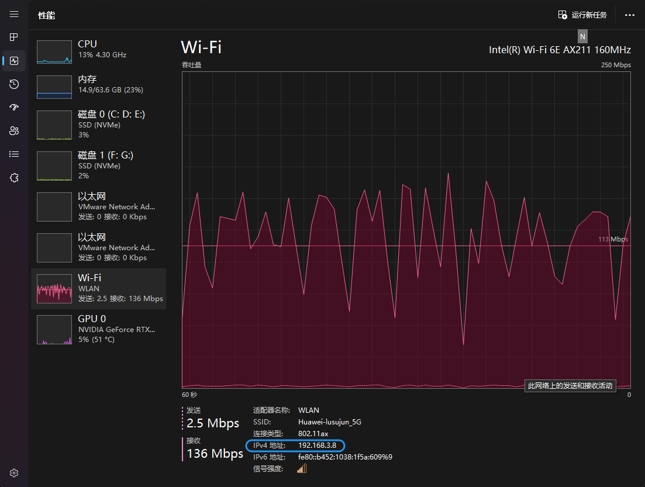Select the CPU performance item
The height and width of the screenshot is (487, 645).
coord(98,52)
